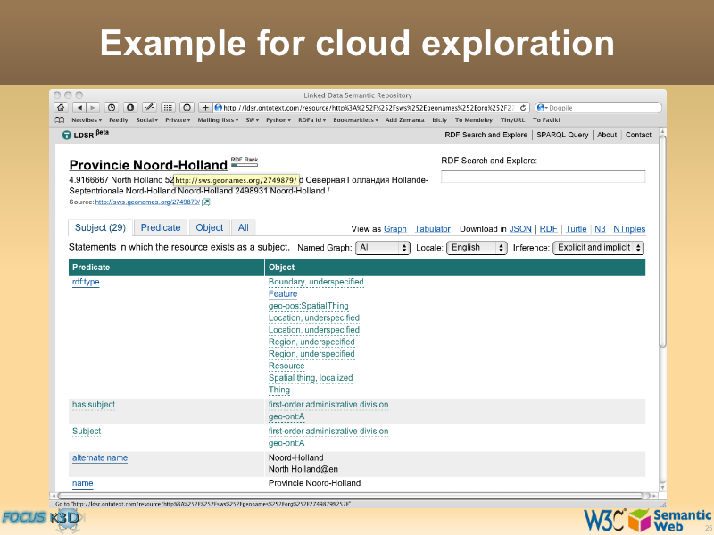The width and height of the screenshot is (714, 535).
Task: Click the RDF Search and Explore input field
Action: [543, 177]
